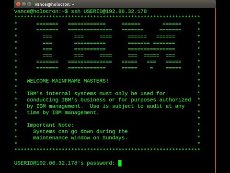Close the vance@holocron terminal window
This screenshot has width=230, height=173.
[18, 4]
